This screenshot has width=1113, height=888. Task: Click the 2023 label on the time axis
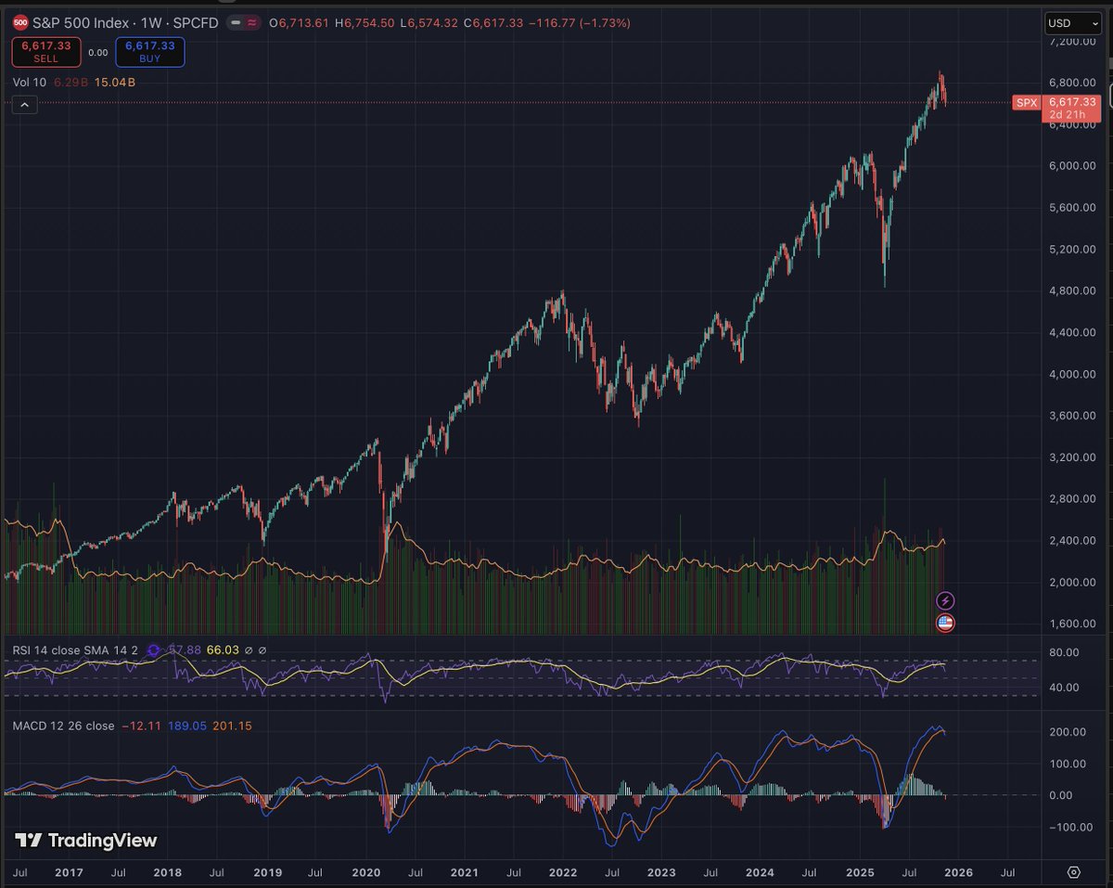click(x=660, y=872)
